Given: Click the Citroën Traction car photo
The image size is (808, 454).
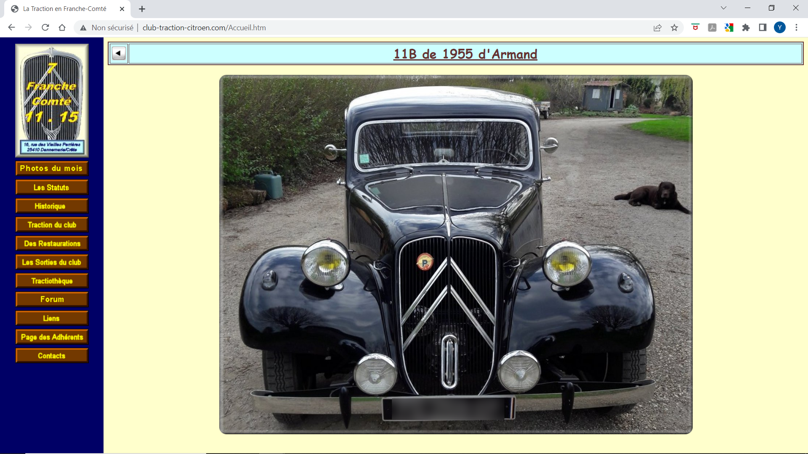Looking at the screenshot, I should 456,254.
